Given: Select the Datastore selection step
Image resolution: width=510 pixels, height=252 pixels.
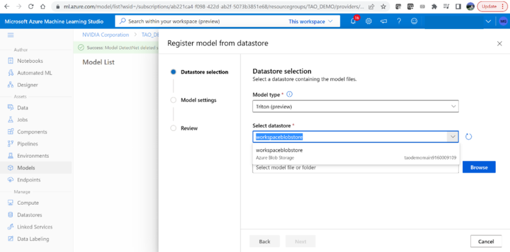Looking at the screenshot, I should click(x=199, y=72).
